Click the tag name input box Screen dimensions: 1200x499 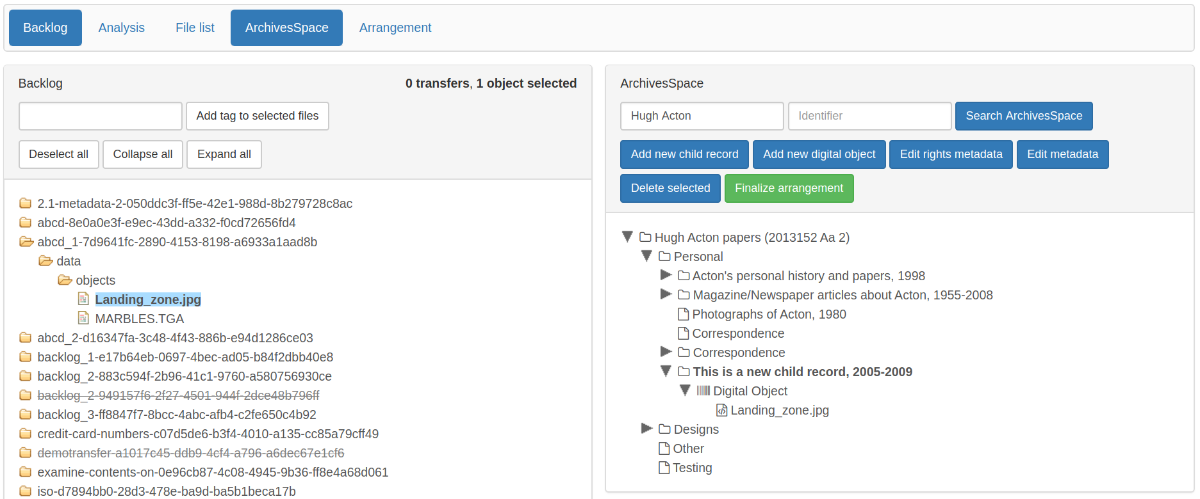point(101,116)
